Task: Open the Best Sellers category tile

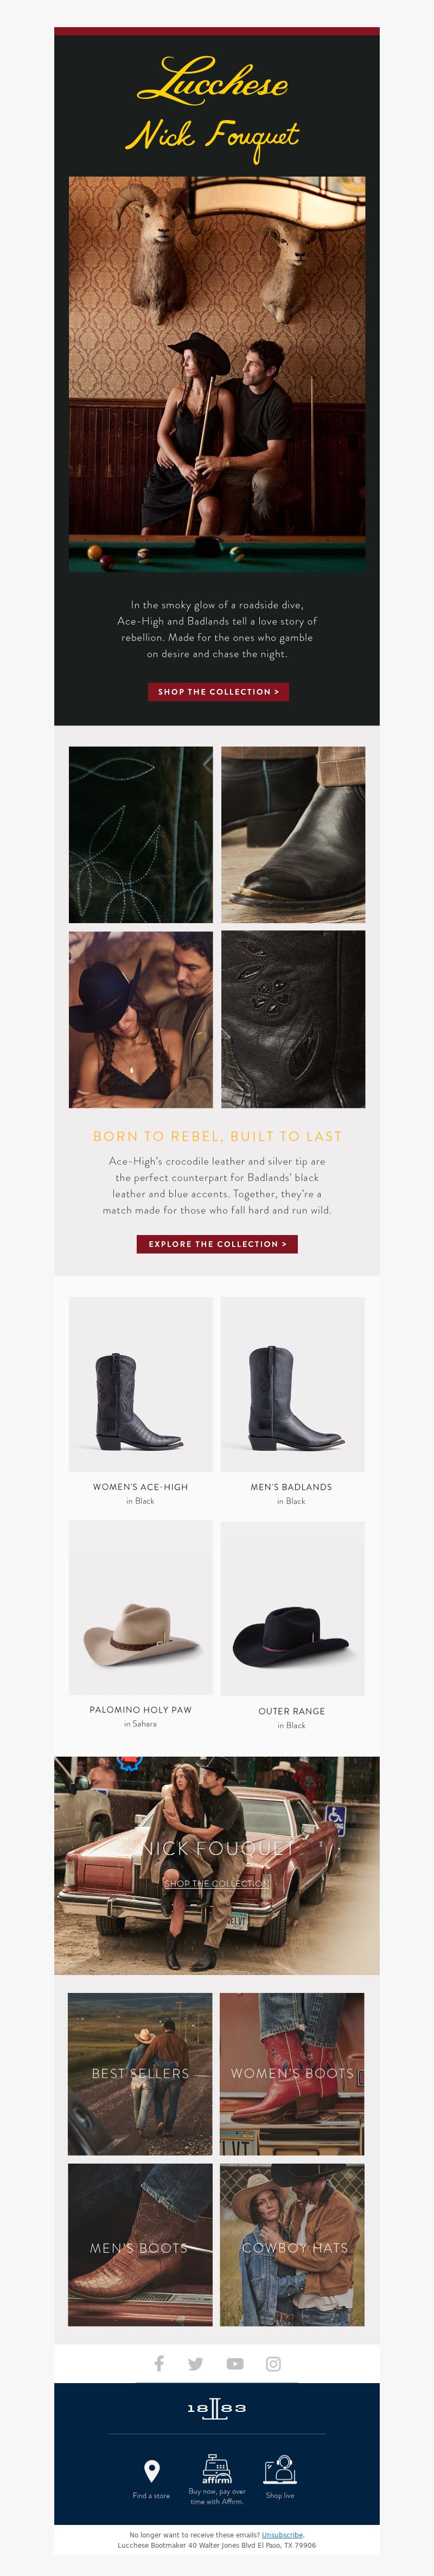Action: [x=141, y=2074]
